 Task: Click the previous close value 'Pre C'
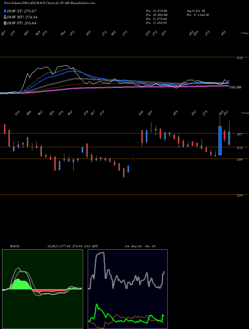coord(156,23)
